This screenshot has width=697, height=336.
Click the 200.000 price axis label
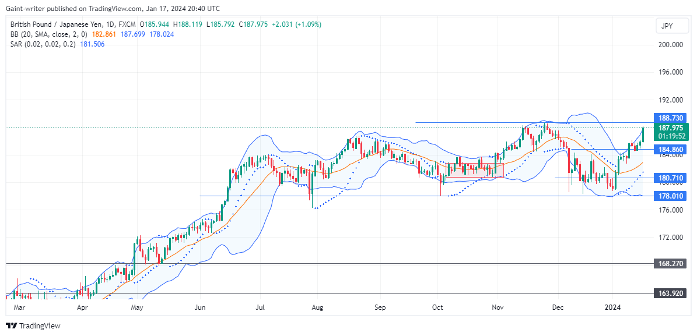(671, 45)
